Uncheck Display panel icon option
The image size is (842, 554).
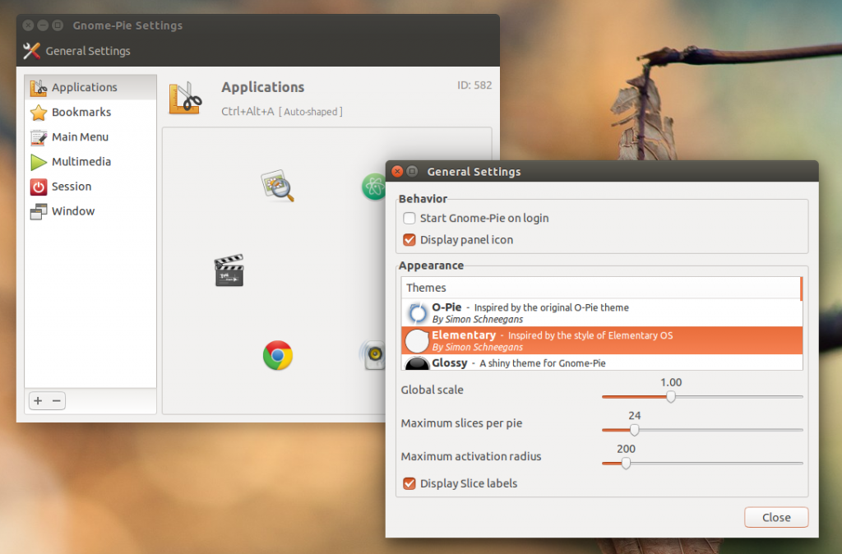[x=409, y=240]
